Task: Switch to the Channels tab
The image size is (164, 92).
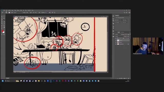Action: tap(122, 32)
